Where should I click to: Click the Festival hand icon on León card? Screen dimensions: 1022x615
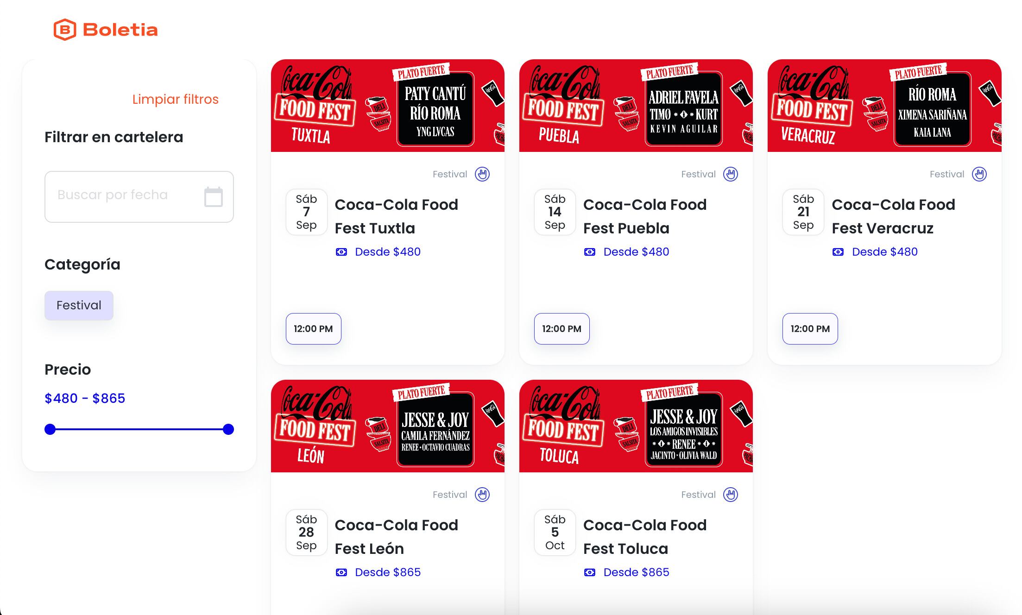[x=482, y=495]
